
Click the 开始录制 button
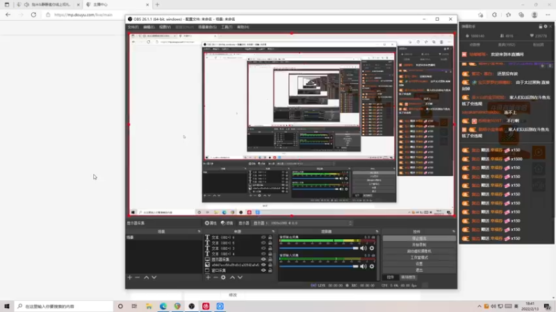point(419,245)
